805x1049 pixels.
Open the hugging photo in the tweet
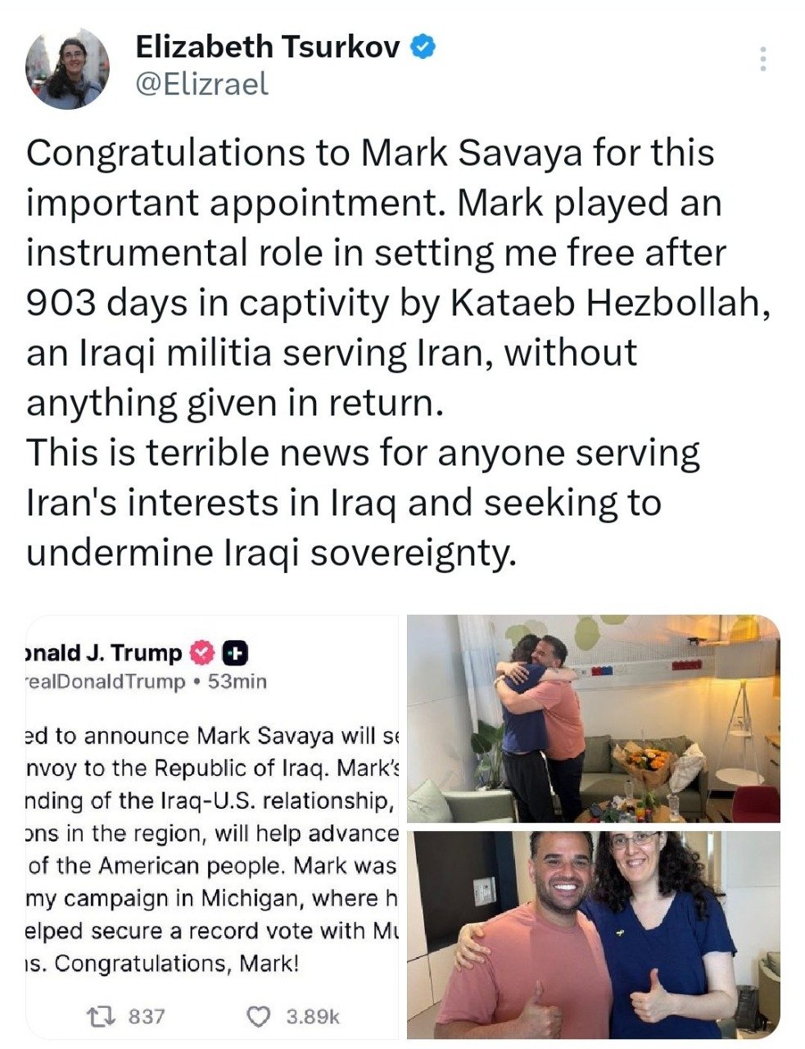(593, 718)
